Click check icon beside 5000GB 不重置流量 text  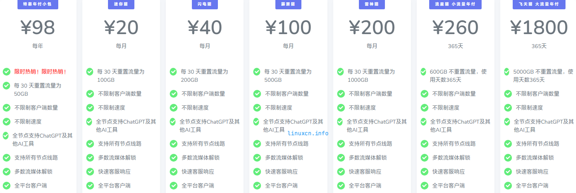(507, 72)
